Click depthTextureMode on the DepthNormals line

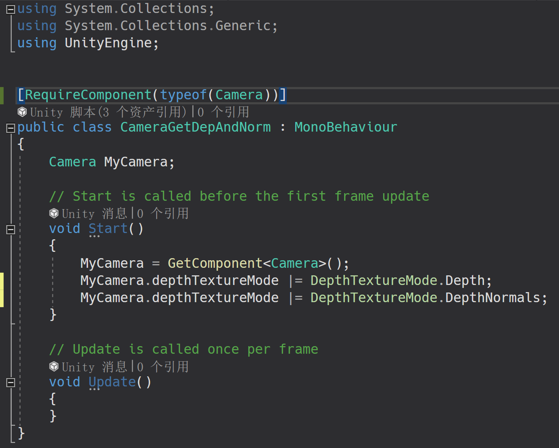click(x=215, y=298)
